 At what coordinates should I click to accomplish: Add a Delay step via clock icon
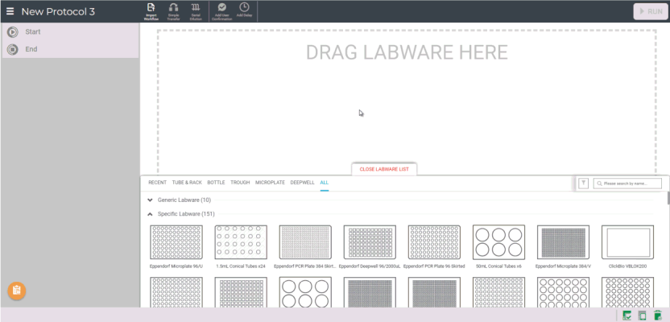[244, 11]
